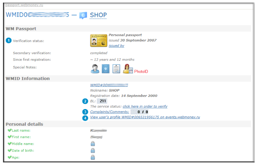Click the blue passport booklet special note icon

coord(106,69)
